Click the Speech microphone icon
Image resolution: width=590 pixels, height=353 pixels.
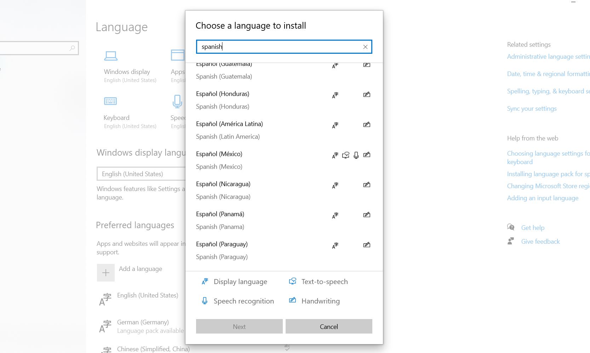coord(177,101)
